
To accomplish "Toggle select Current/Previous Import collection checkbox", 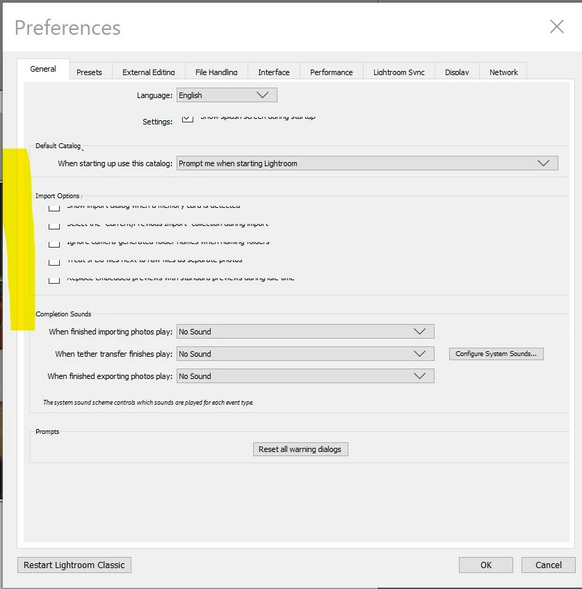I will (x=54, y=226).
